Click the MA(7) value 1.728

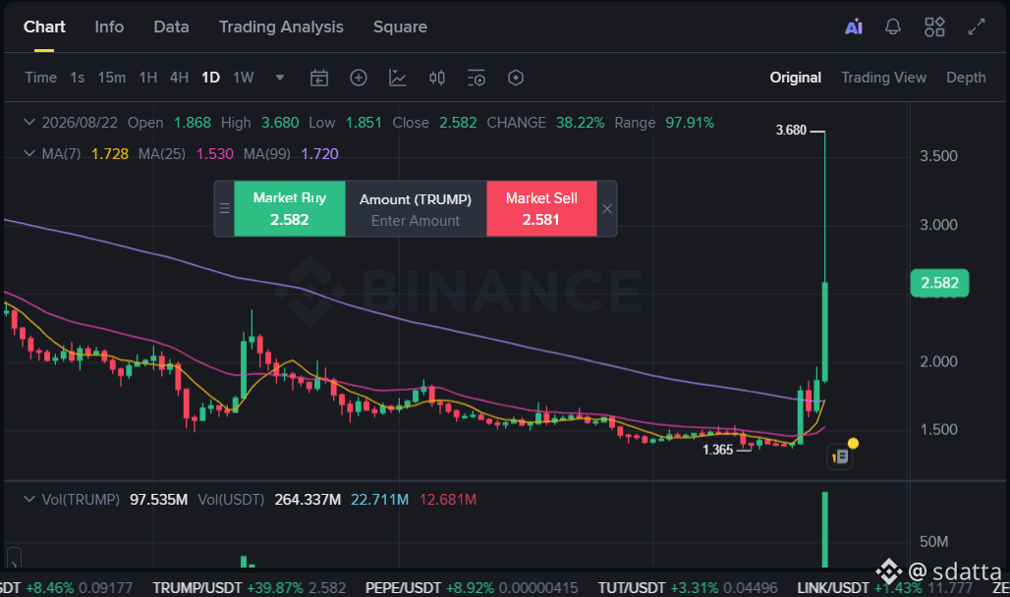click(x=109, y=154)
